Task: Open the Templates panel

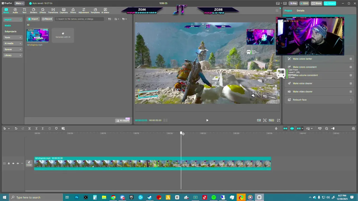Action: [95, 11]
